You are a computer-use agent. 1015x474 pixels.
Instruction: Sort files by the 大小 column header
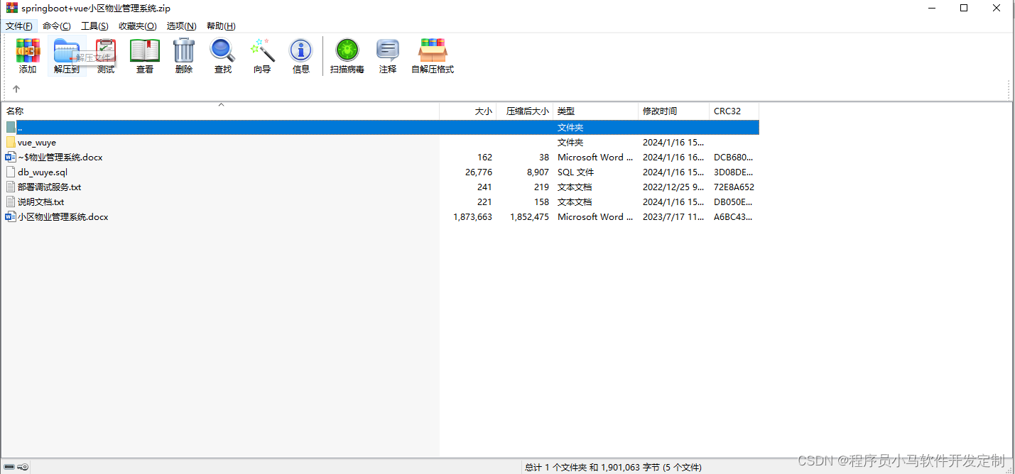coord(483,111)
